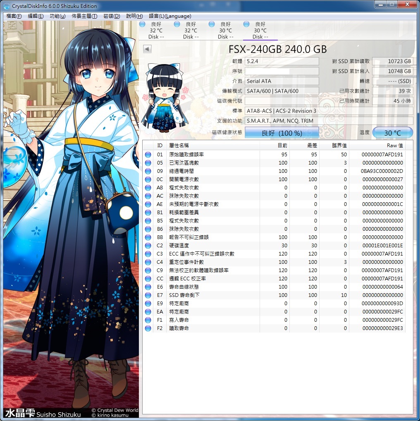Select the 硬碟溫度 attribute name
This screenshot has width=420, height=421.
pyautogui.click(x=179, y=246)
